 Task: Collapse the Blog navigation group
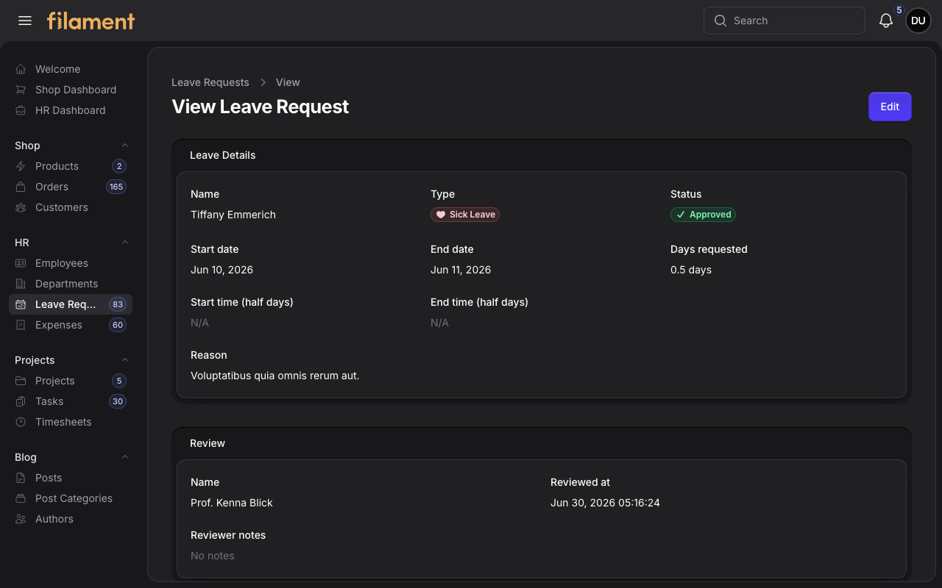(125, 457)
